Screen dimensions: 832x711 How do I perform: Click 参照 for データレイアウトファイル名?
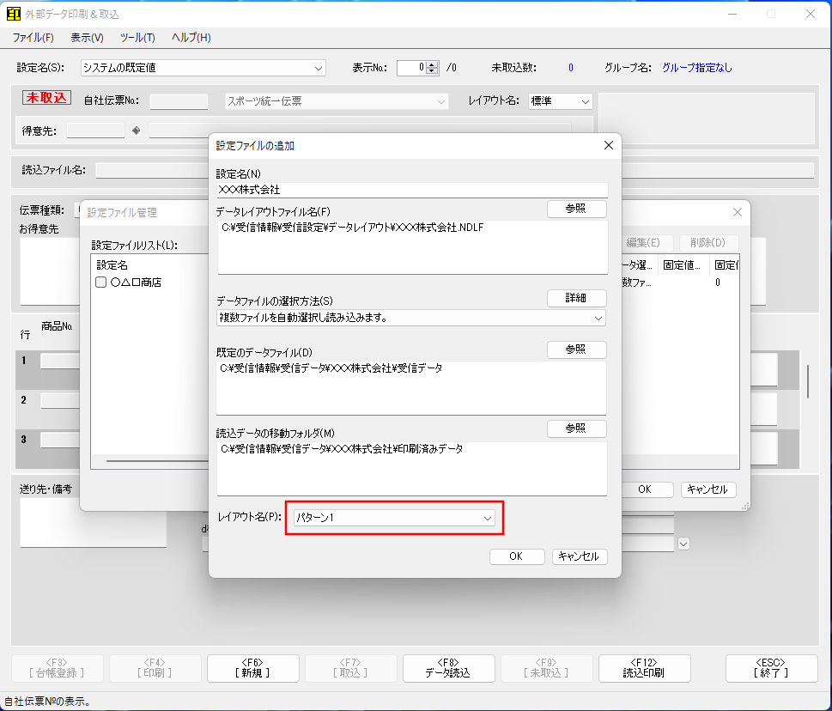(x=576, y=209)
